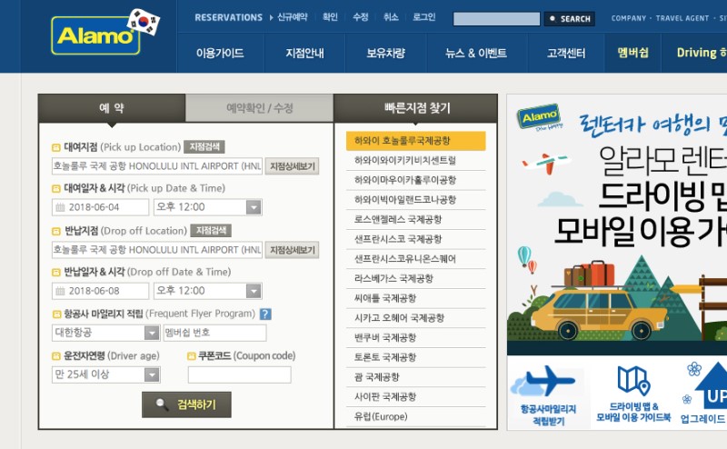This screenshot has width=727, height=449.
Task: Click the 로그인 link
Action: [424, 17]
